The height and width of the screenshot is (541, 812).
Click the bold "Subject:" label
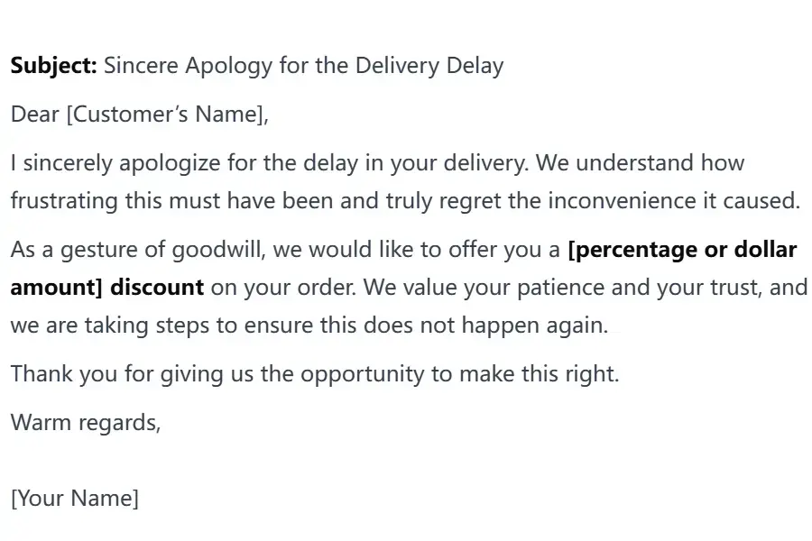point(53,66)
